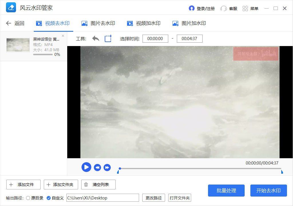The image size is (293, 206).
Task: Click 打开文件夹 to open output folder
Action: (x=179, y=198)
